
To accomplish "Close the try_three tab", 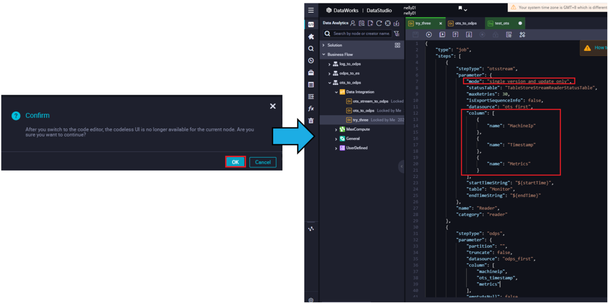I will click(x=441, y=23).
